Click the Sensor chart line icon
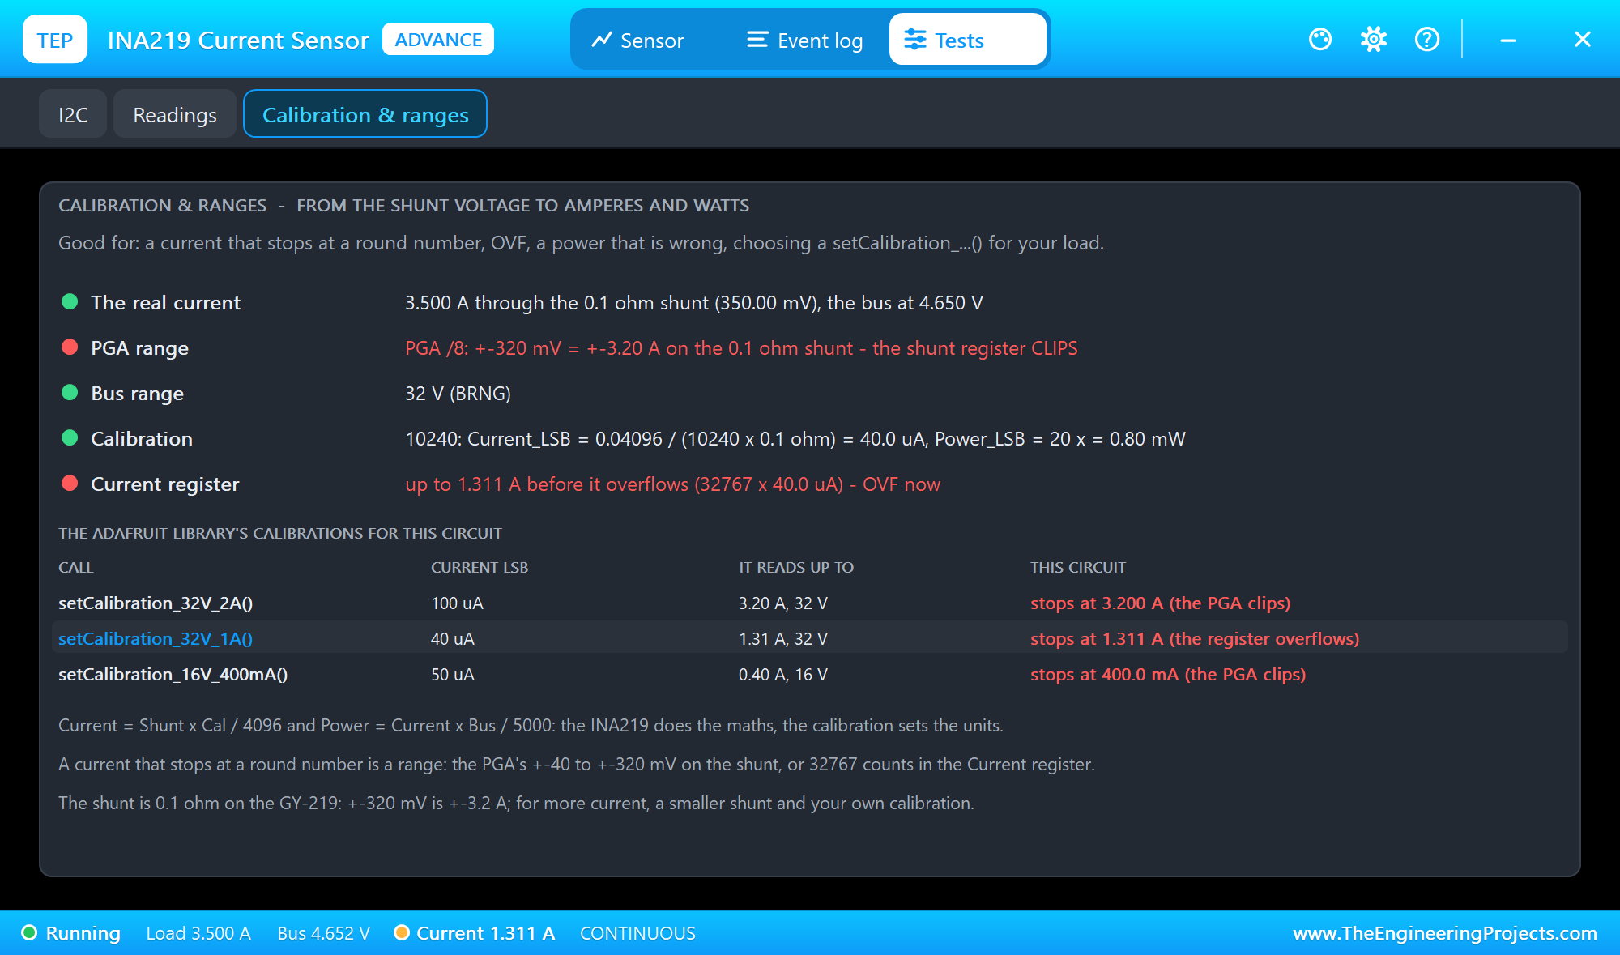Screen dimensions: 1620x955 pyautogui.click(x=601, y=40)
